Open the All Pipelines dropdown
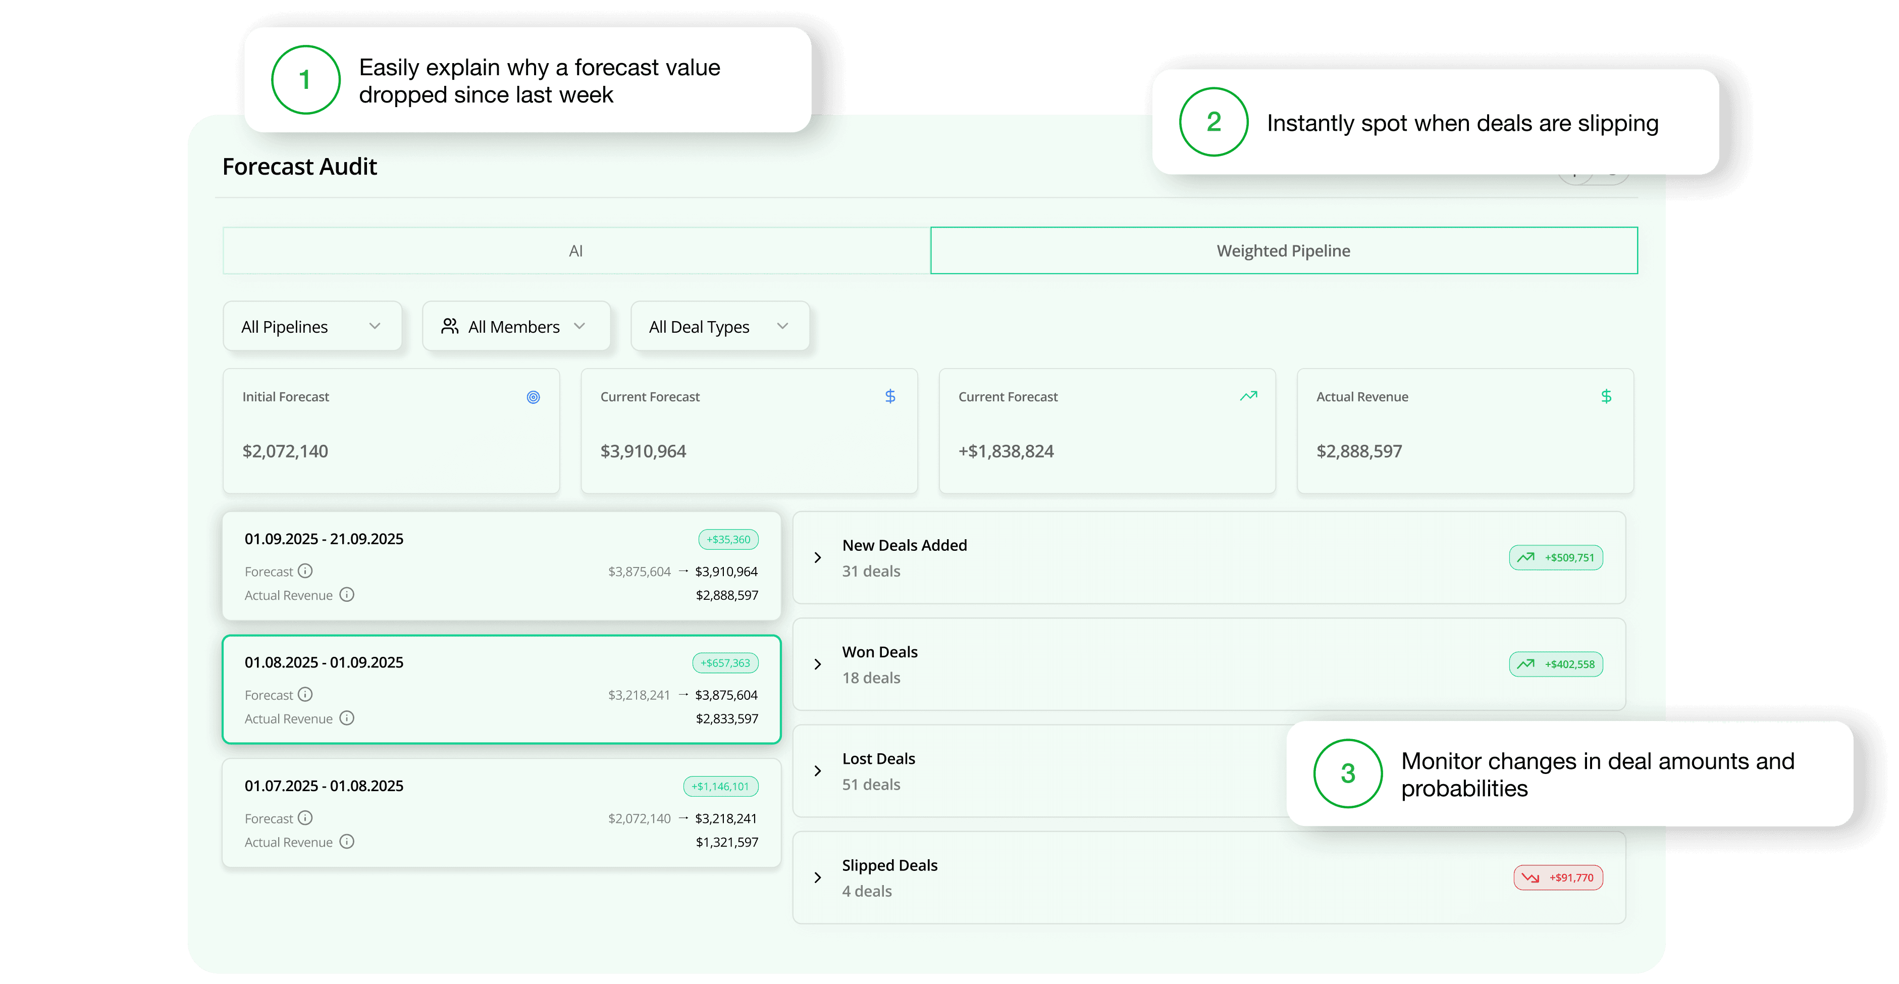The height and width of the screenshot is (984, 1899). (312, 327)
